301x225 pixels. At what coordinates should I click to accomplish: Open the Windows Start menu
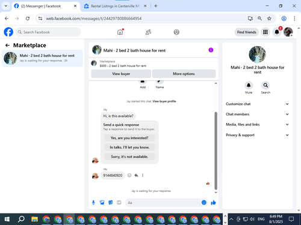tap(7, 219)
